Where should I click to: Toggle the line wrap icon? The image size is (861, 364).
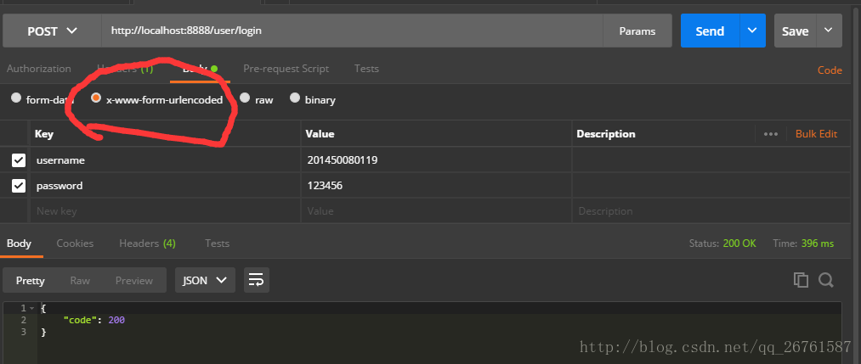[257, 280]
